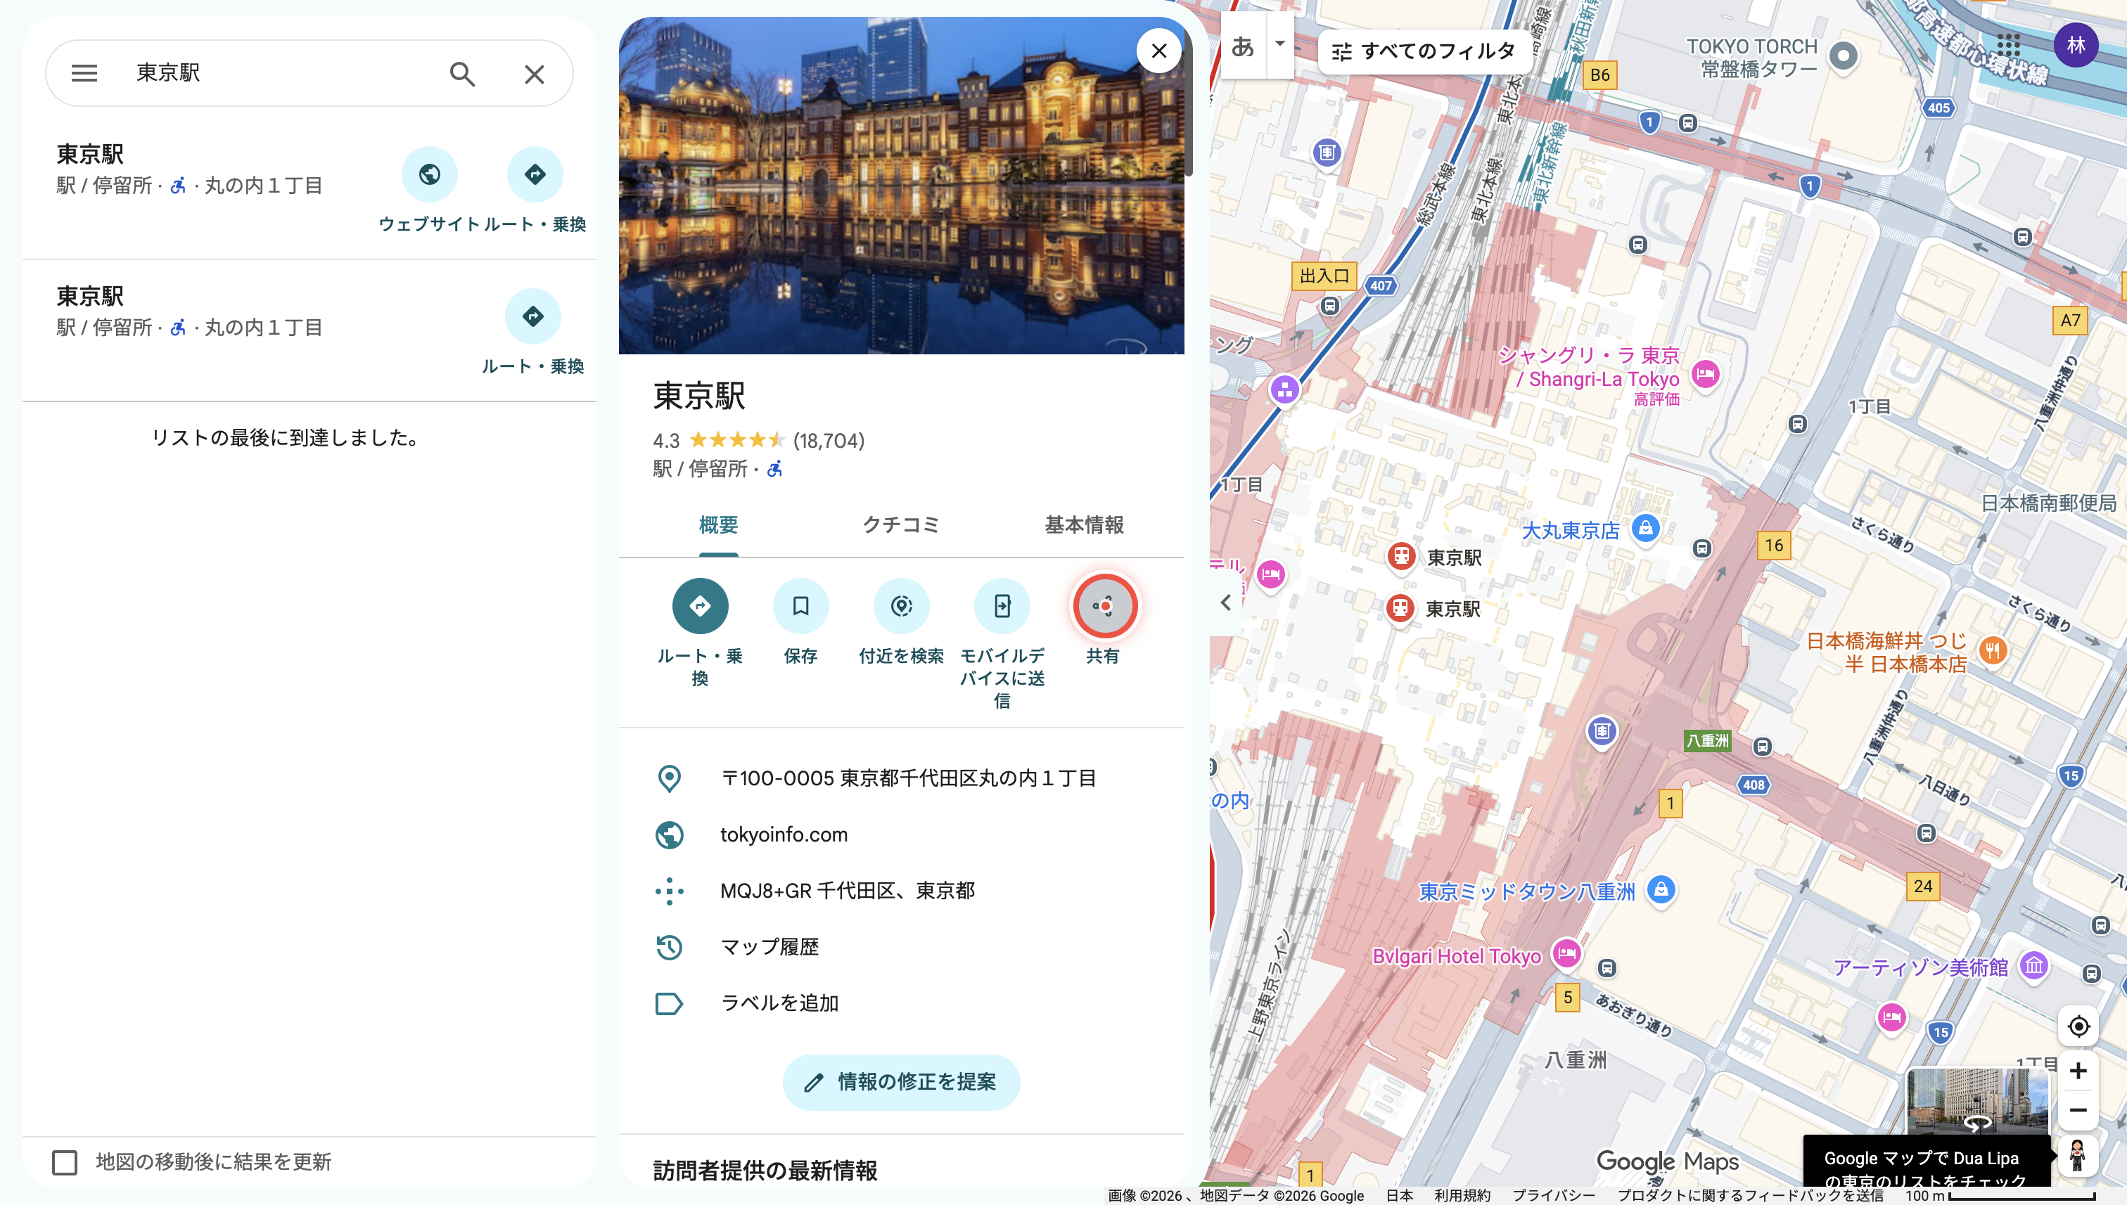2127x1205 pixels.
Task: Save 東京駅 with the 保存 bookmark icon
Action: coord(800,606)
